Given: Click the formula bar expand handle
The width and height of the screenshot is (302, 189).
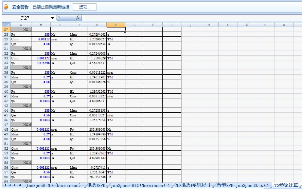Looking at the screenshot, I should pos(58,18).
